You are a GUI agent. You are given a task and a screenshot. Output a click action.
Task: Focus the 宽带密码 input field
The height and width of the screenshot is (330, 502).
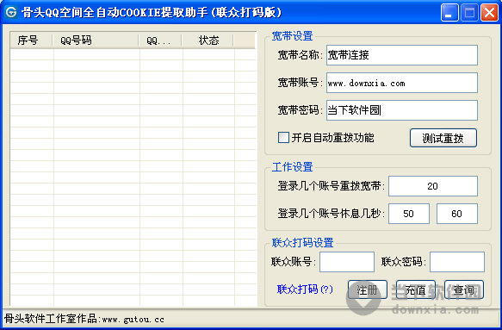(x=402, y=110)
